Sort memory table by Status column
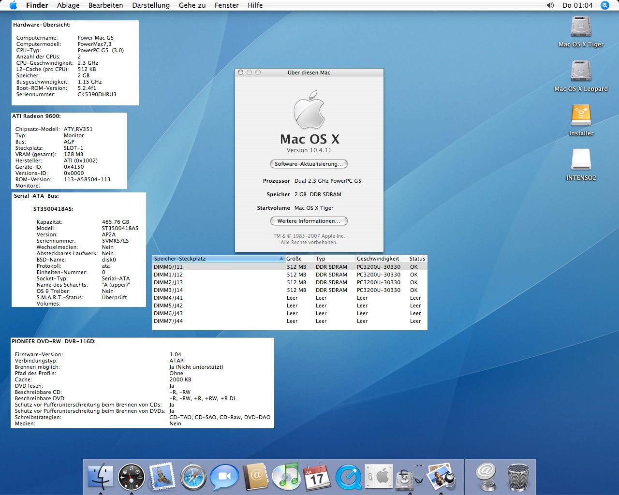This screenshot has width=619, height=495. coord(417,259)
